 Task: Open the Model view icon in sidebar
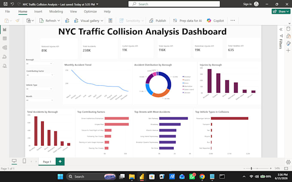(5, 48)
